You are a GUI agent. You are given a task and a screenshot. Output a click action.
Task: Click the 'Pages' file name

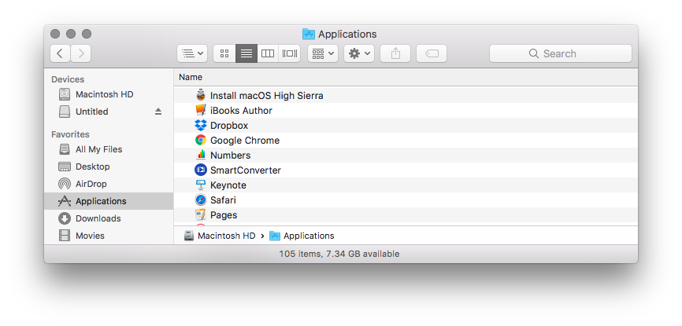tap(224, 215)
